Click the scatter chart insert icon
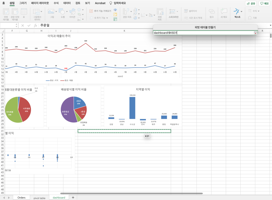Screen dimensions: 272x200 tap(143, 15)
